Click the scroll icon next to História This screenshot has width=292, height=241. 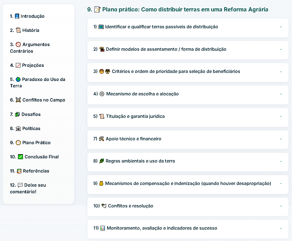[x=18, y=30]
